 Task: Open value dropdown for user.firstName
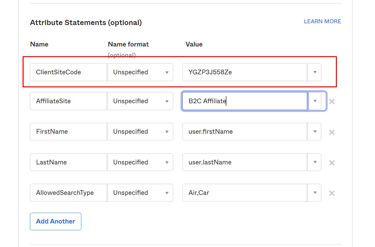(315, 132)
